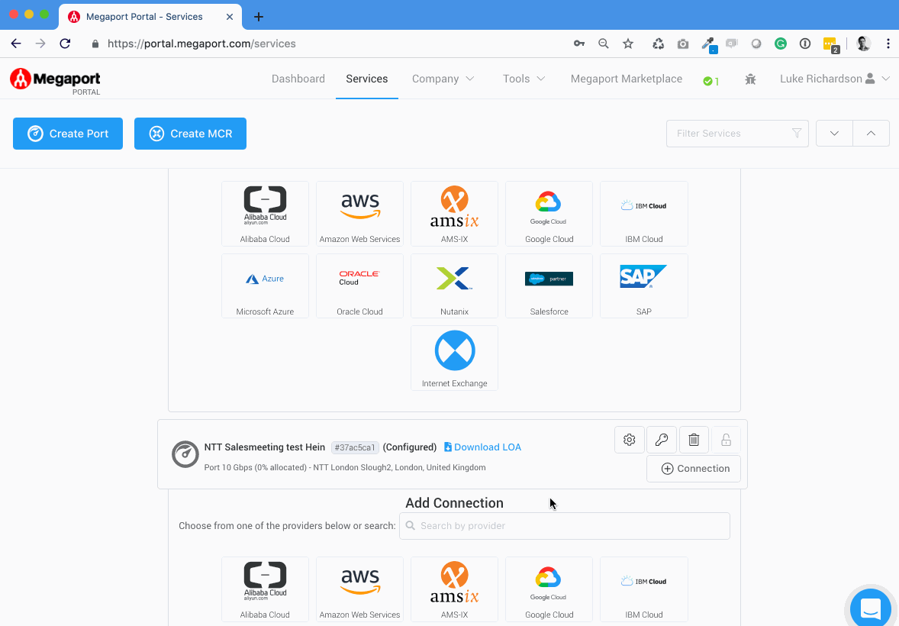Screen dimensions: 899x626
Task: Open the green status notification indicator
Action: pos(711,81)
